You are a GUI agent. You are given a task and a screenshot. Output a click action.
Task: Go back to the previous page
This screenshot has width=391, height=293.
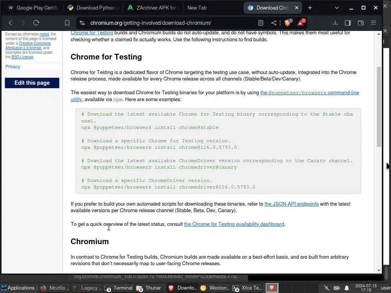pos(10,23)
